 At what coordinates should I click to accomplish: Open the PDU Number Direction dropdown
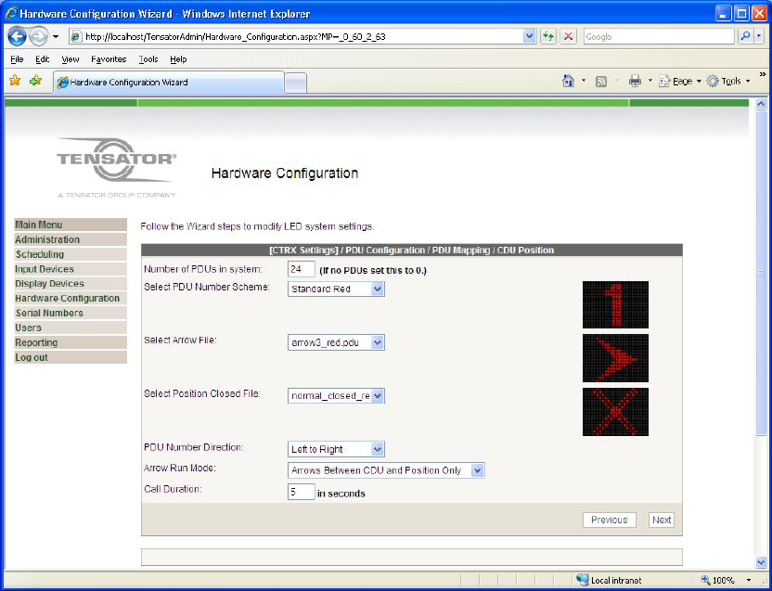pyautogui.click(x=336, y=449)
